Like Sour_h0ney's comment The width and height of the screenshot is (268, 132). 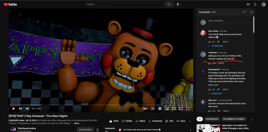pyautogui.click(x=210, y=42)
